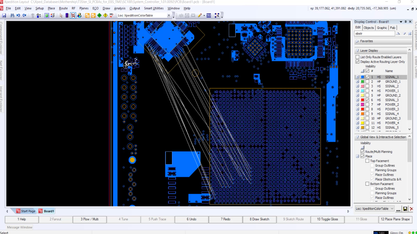Uncheck Display Active Routing Layer Only
This screenshot has height=234, width=417.
[x=357, y=62]
